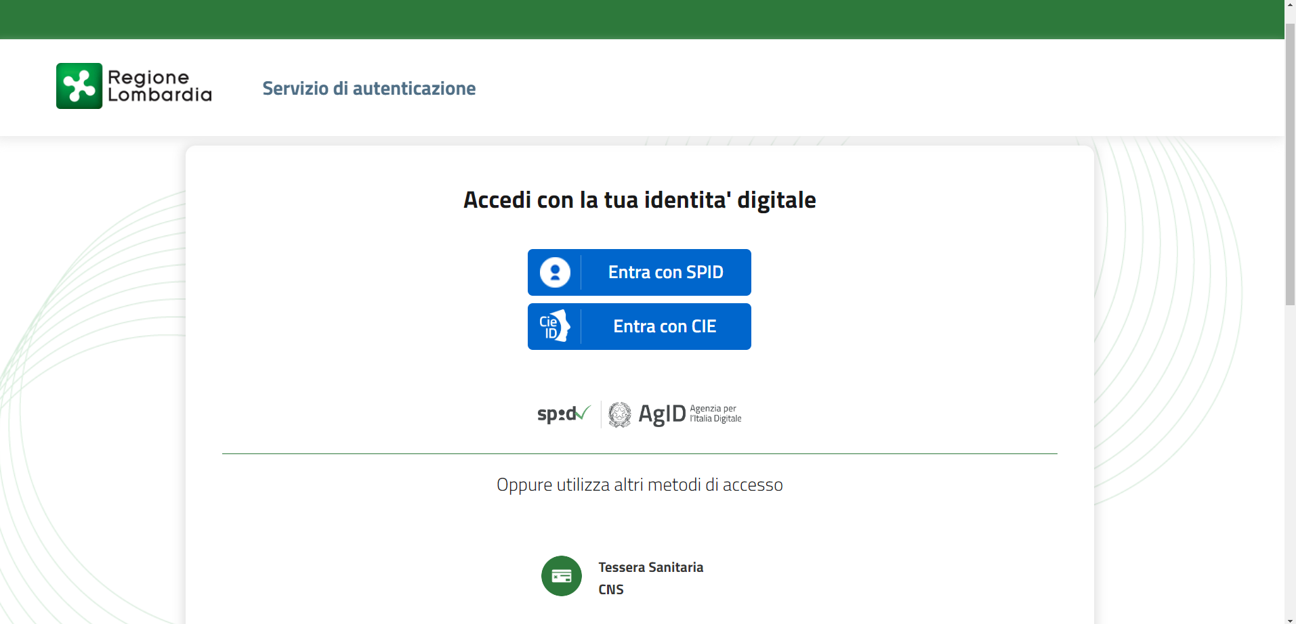Click the Servizio di autenticazione heading

pos(369,89)
